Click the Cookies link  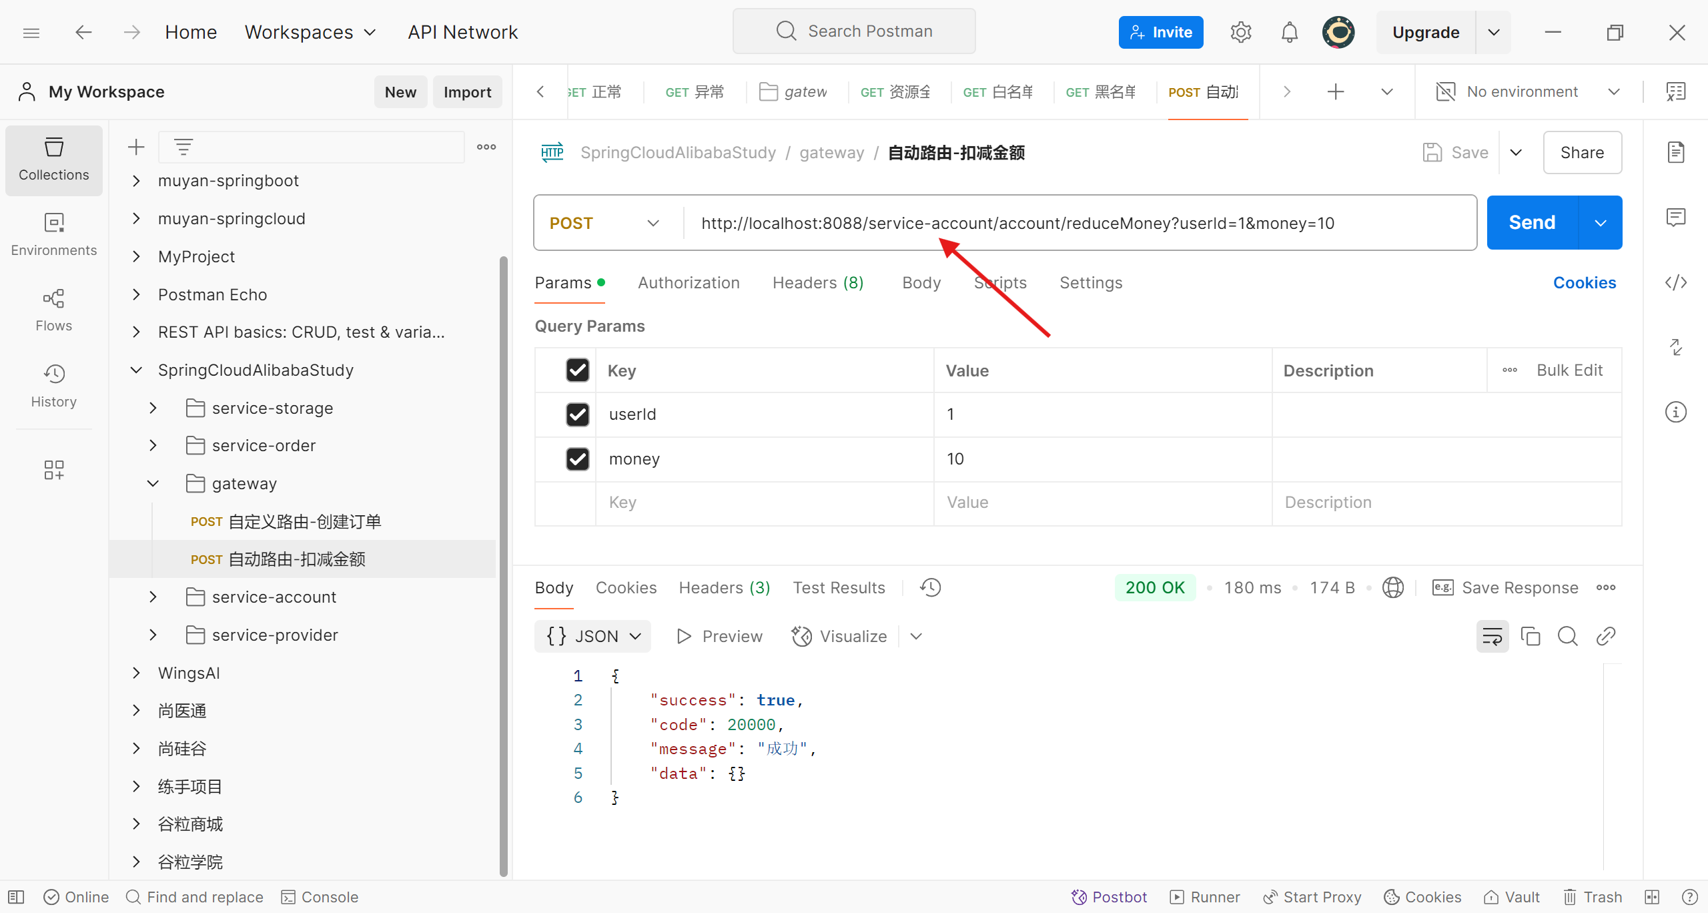point(1584,282)
